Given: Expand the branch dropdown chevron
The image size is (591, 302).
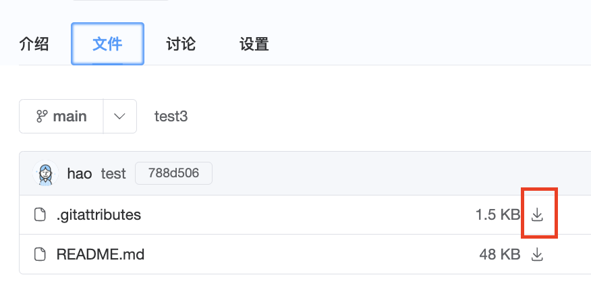Looking at the screenshot, I should pyautogui.click(x=120, y=117).
